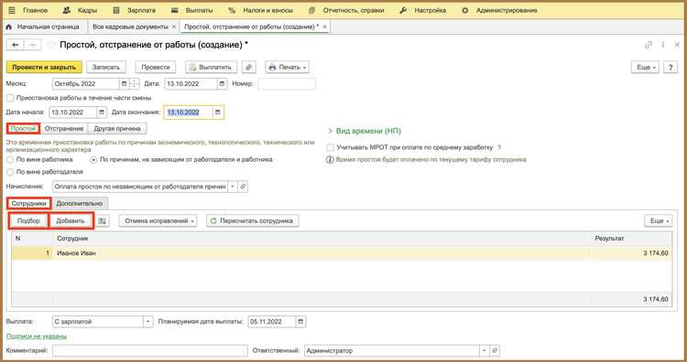Click the Дата окончания field
The height and width of the screenshot is (362, 687).
189,112
